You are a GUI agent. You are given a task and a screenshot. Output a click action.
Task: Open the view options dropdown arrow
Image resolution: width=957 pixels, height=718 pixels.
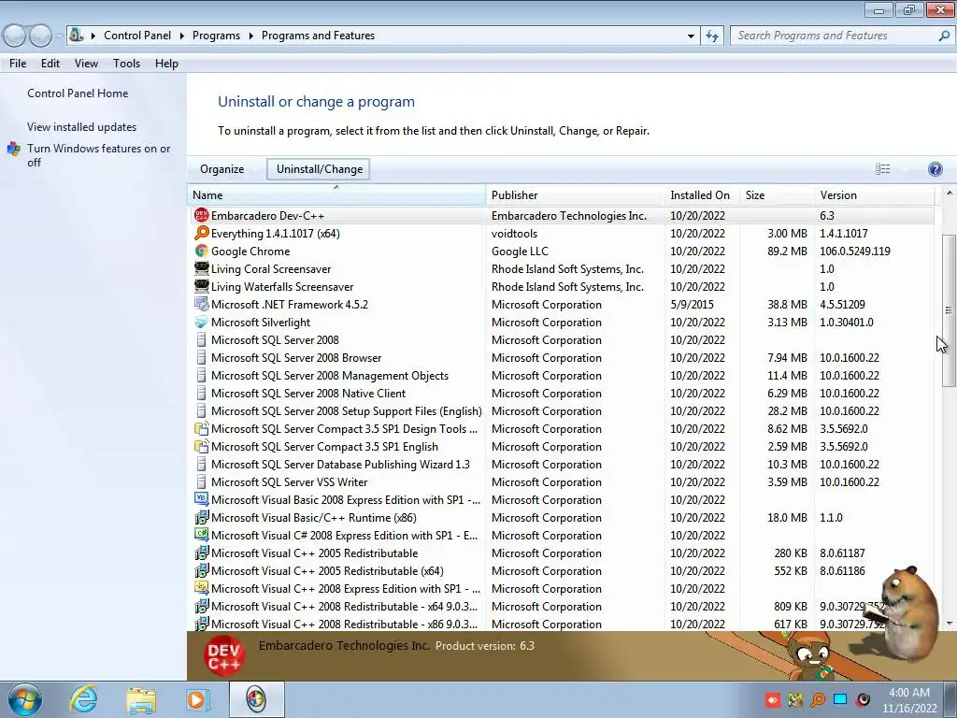click(x=906, y=169)
